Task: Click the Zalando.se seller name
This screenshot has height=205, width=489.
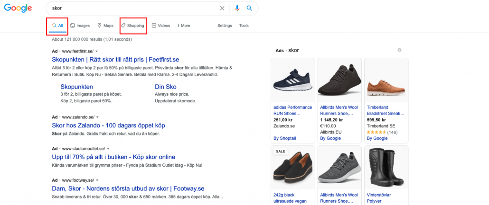Action: click(x=284, y=126)
